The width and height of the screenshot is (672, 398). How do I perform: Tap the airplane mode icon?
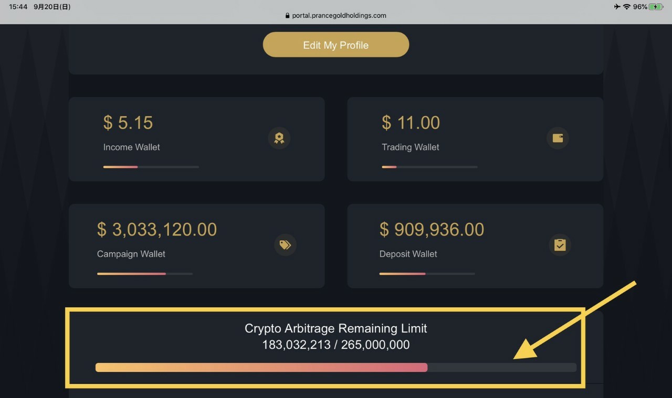[x=616, y=7]
